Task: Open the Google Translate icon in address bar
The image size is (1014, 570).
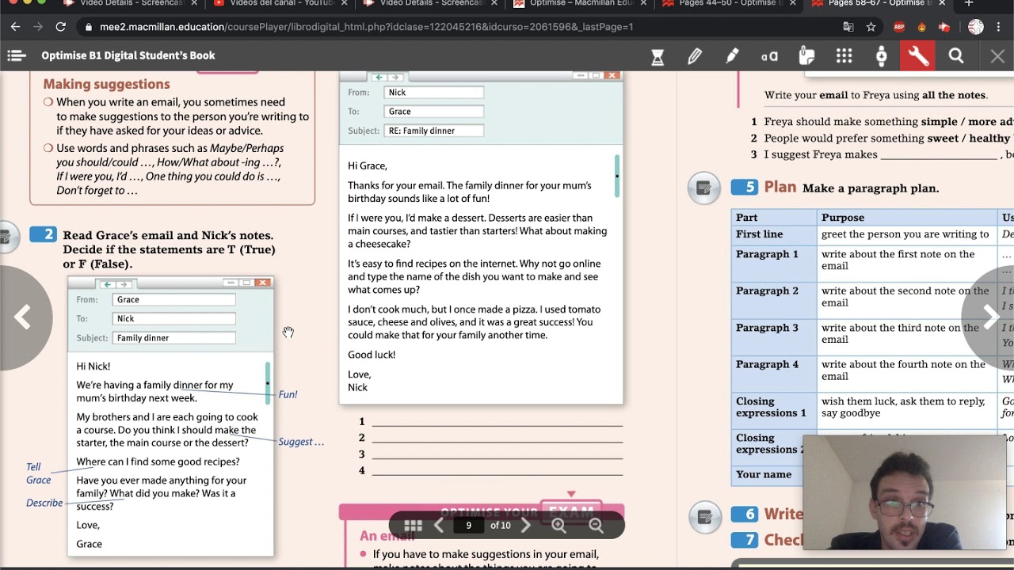Action: pos(848,27)
